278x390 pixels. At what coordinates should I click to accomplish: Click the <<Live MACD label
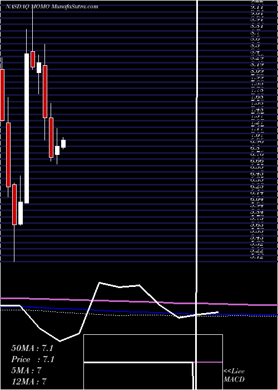(234, 376)
